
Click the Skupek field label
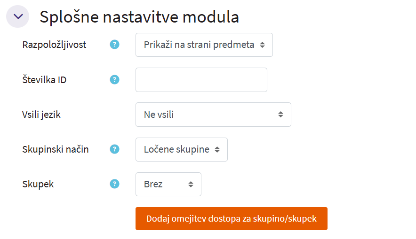tap(38, 184)
